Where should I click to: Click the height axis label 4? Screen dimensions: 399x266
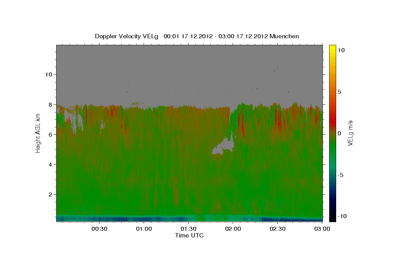click(50, 165)
